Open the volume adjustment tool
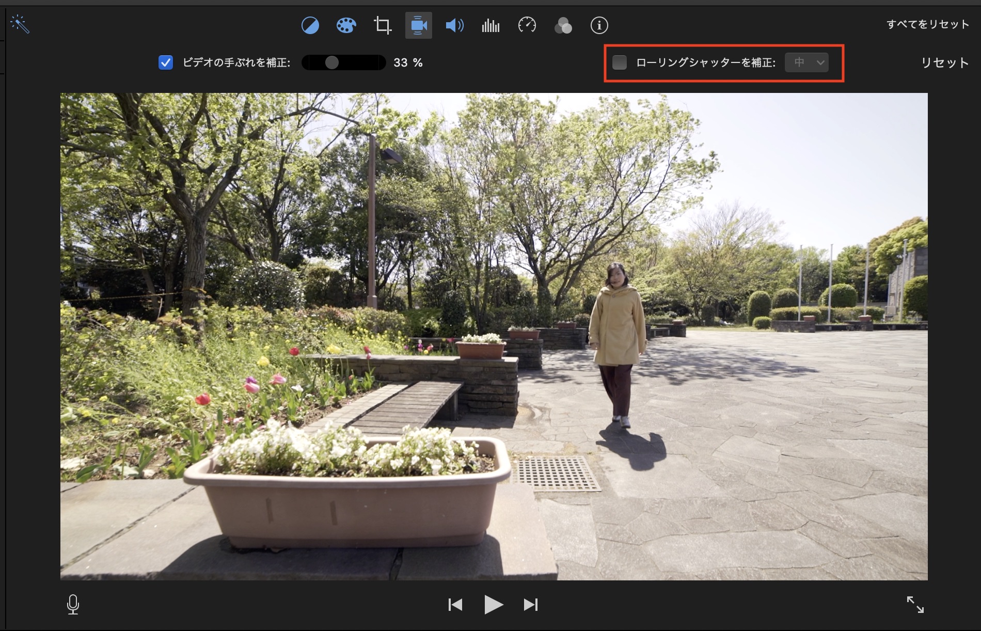The height and width of the screenshot is (631, 981). point(454,25)
